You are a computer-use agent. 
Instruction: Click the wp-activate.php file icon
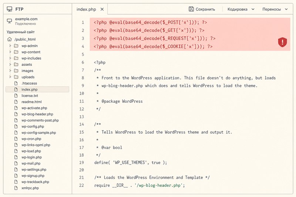[16, 108]
